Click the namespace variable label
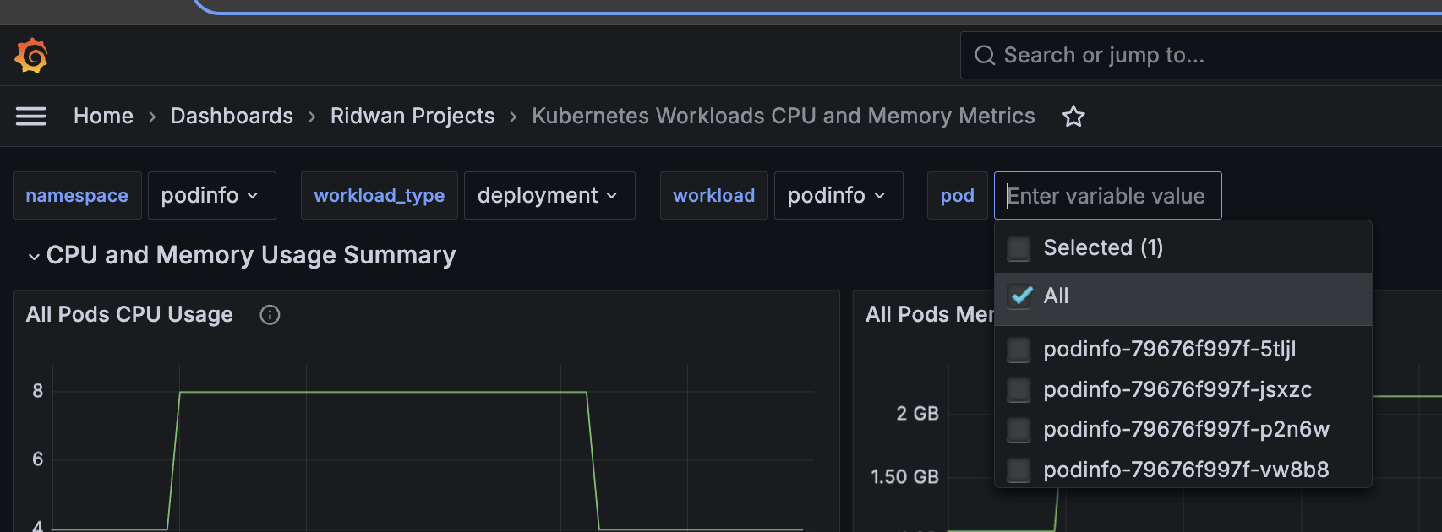1442x532 pixels. click(x=77, y=196)
